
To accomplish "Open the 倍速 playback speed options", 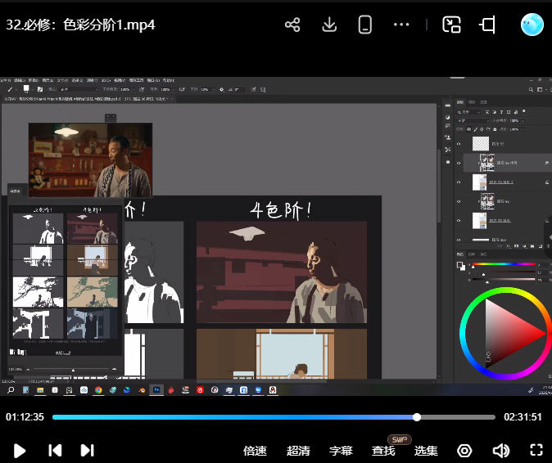I will coord(255,451).
